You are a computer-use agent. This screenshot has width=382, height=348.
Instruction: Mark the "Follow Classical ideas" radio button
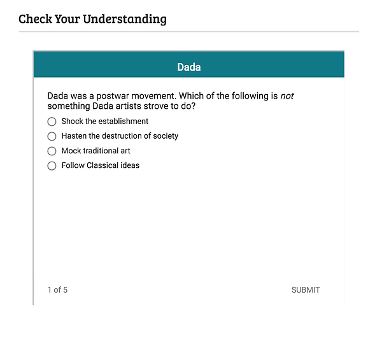(x=52, y=166)
